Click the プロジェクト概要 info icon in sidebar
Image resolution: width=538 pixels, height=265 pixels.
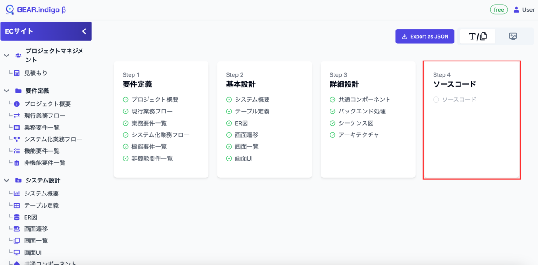17,104
